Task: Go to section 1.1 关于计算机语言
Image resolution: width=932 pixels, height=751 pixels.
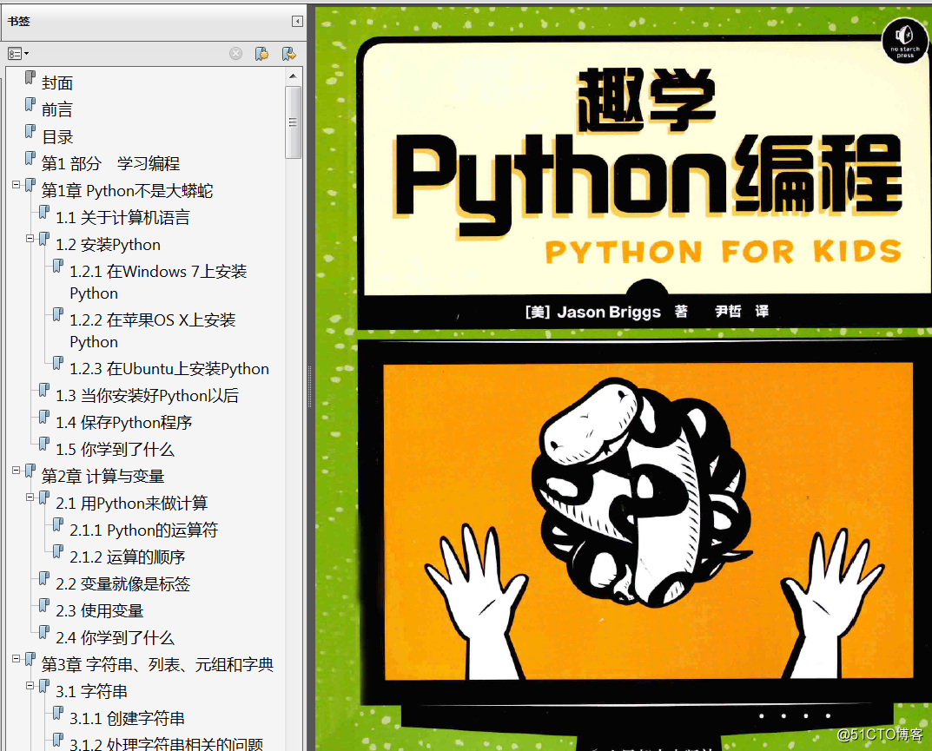Action: (122, 218)
